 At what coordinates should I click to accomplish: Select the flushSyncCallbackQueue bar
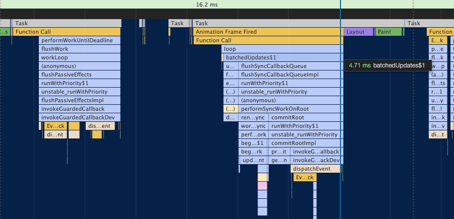pyautogui.click(x=290, y=66)
